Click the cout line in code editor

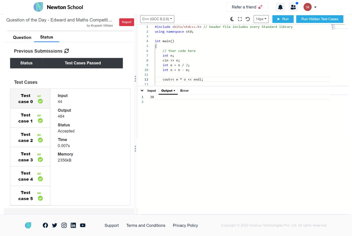tap(183, 79)
